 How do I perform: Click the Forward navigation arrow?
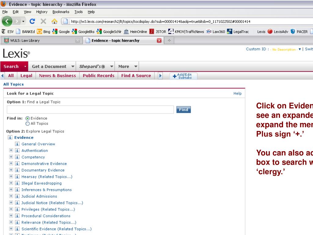tap(17, 21)
